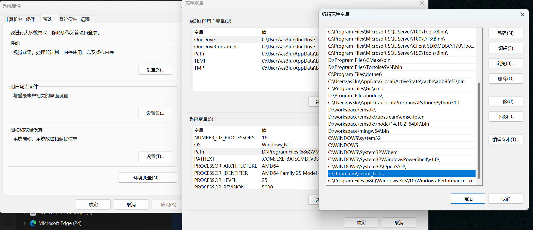Select the Windows Kits Performance Toolkit entry
This screenshot has height=230, width=533.
click(402, 181)
